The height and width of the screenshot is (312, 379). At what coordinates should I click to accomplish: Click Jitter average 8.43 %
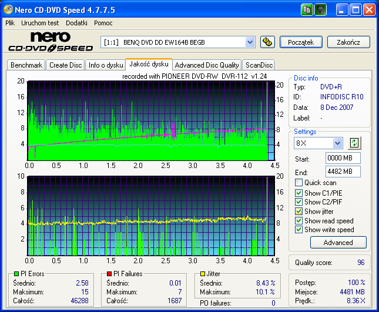click(x=266, y=283)
